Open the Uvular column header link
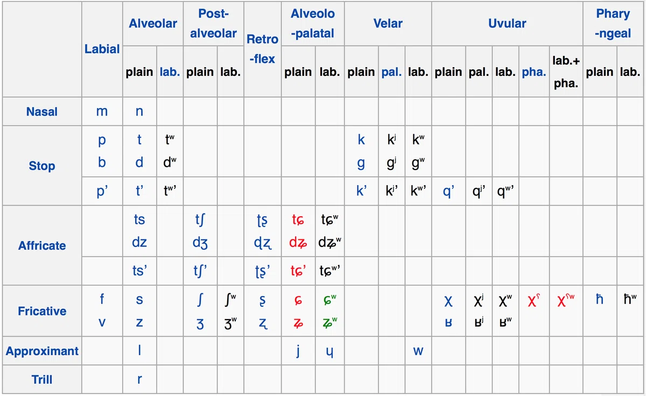Screen dimensions: 646x396 (507, 24)
